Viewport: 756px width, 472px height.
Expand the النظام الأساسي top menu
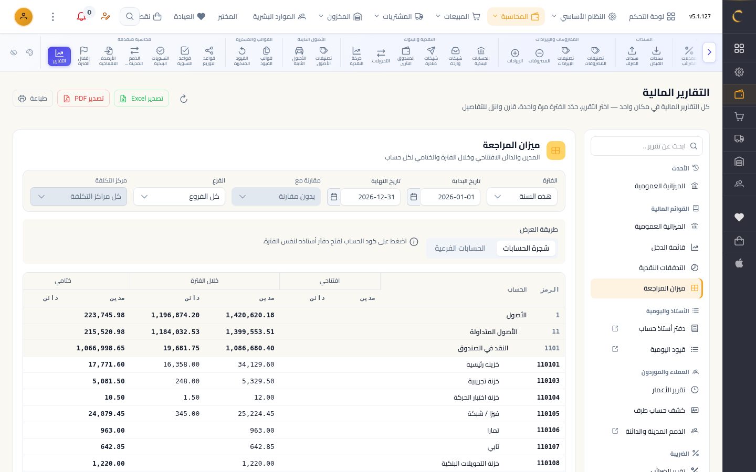pyautogui.click(x=583, y=17)
